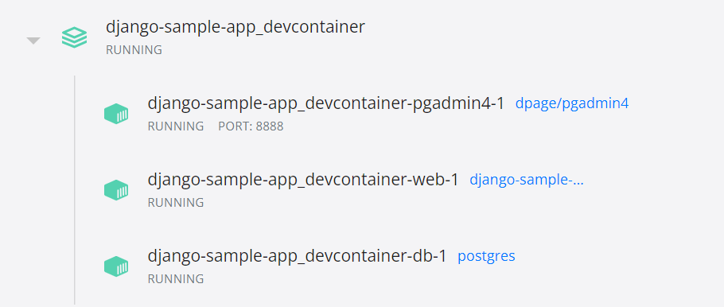
Task: Open the postgres image link
Action: coord(486,256)
